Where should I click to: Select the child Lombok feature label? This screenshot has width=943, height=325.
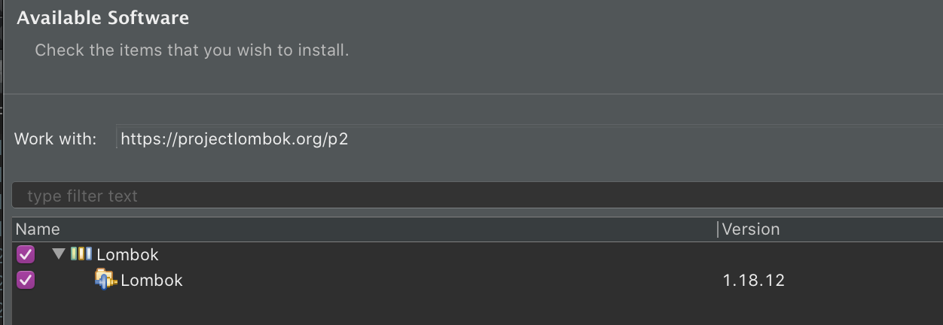tap(151, 281)
